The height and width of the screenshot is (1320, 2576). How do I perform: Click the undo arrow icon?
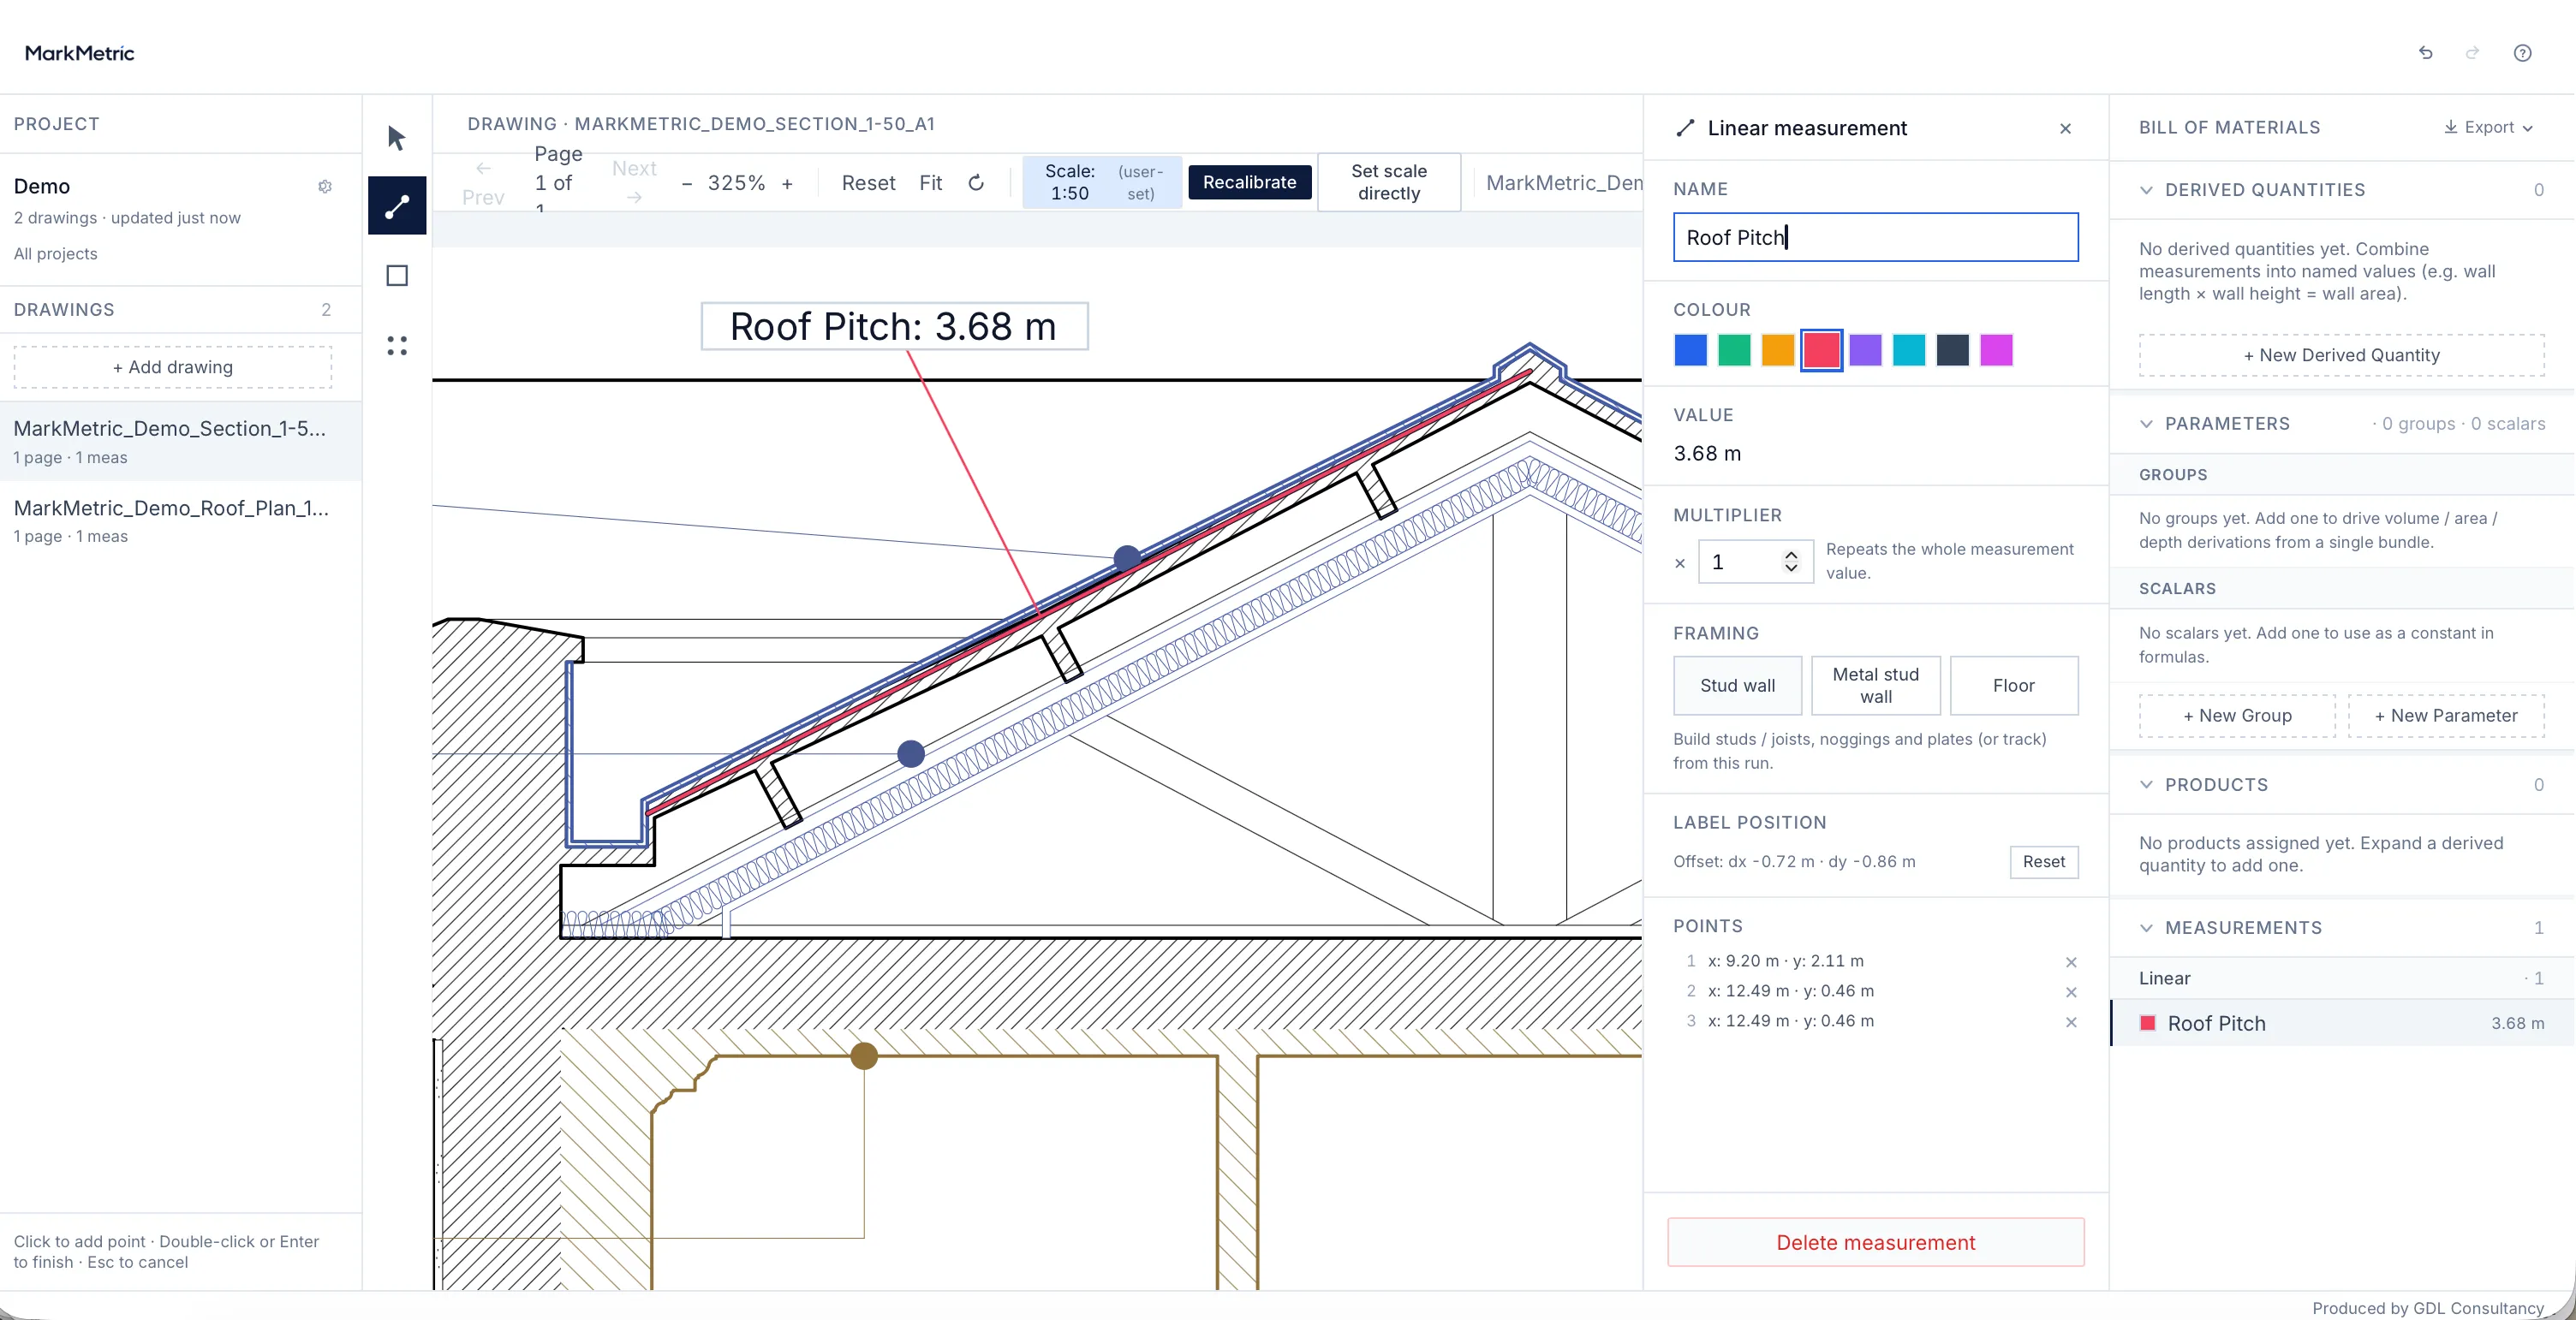(x=2425, y=53)
